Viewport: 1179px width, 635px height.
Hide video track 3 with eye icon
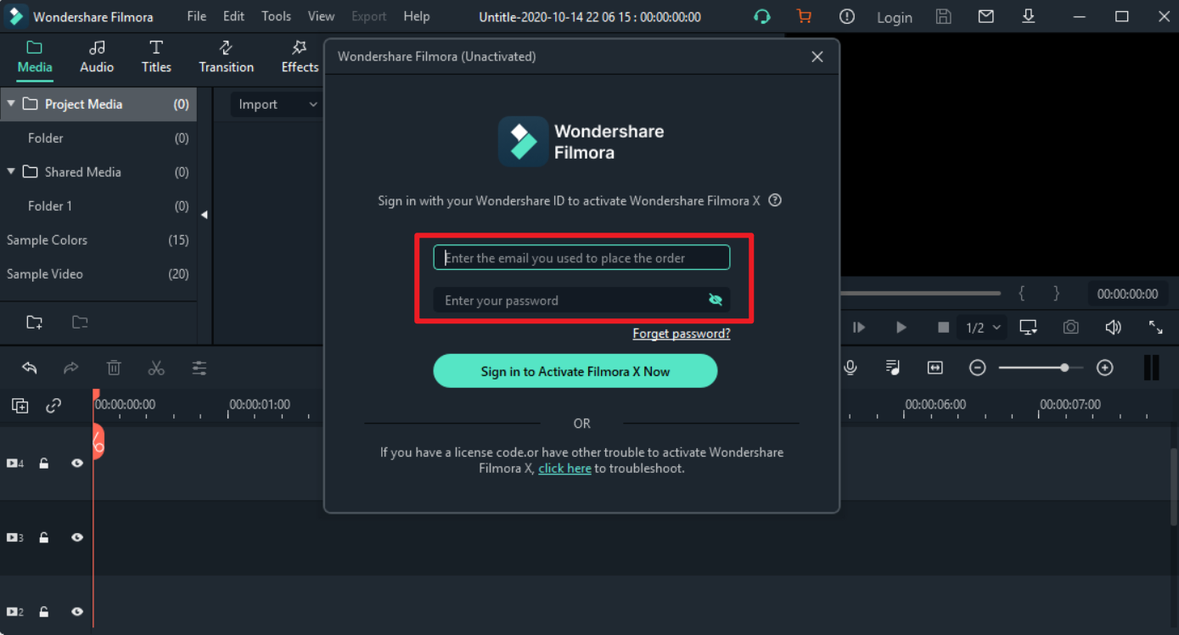[77, 537]
